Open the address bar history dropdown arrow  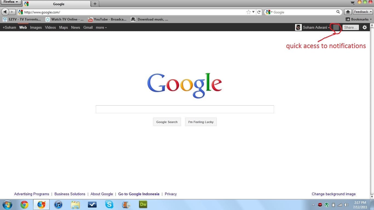point(253,12)
